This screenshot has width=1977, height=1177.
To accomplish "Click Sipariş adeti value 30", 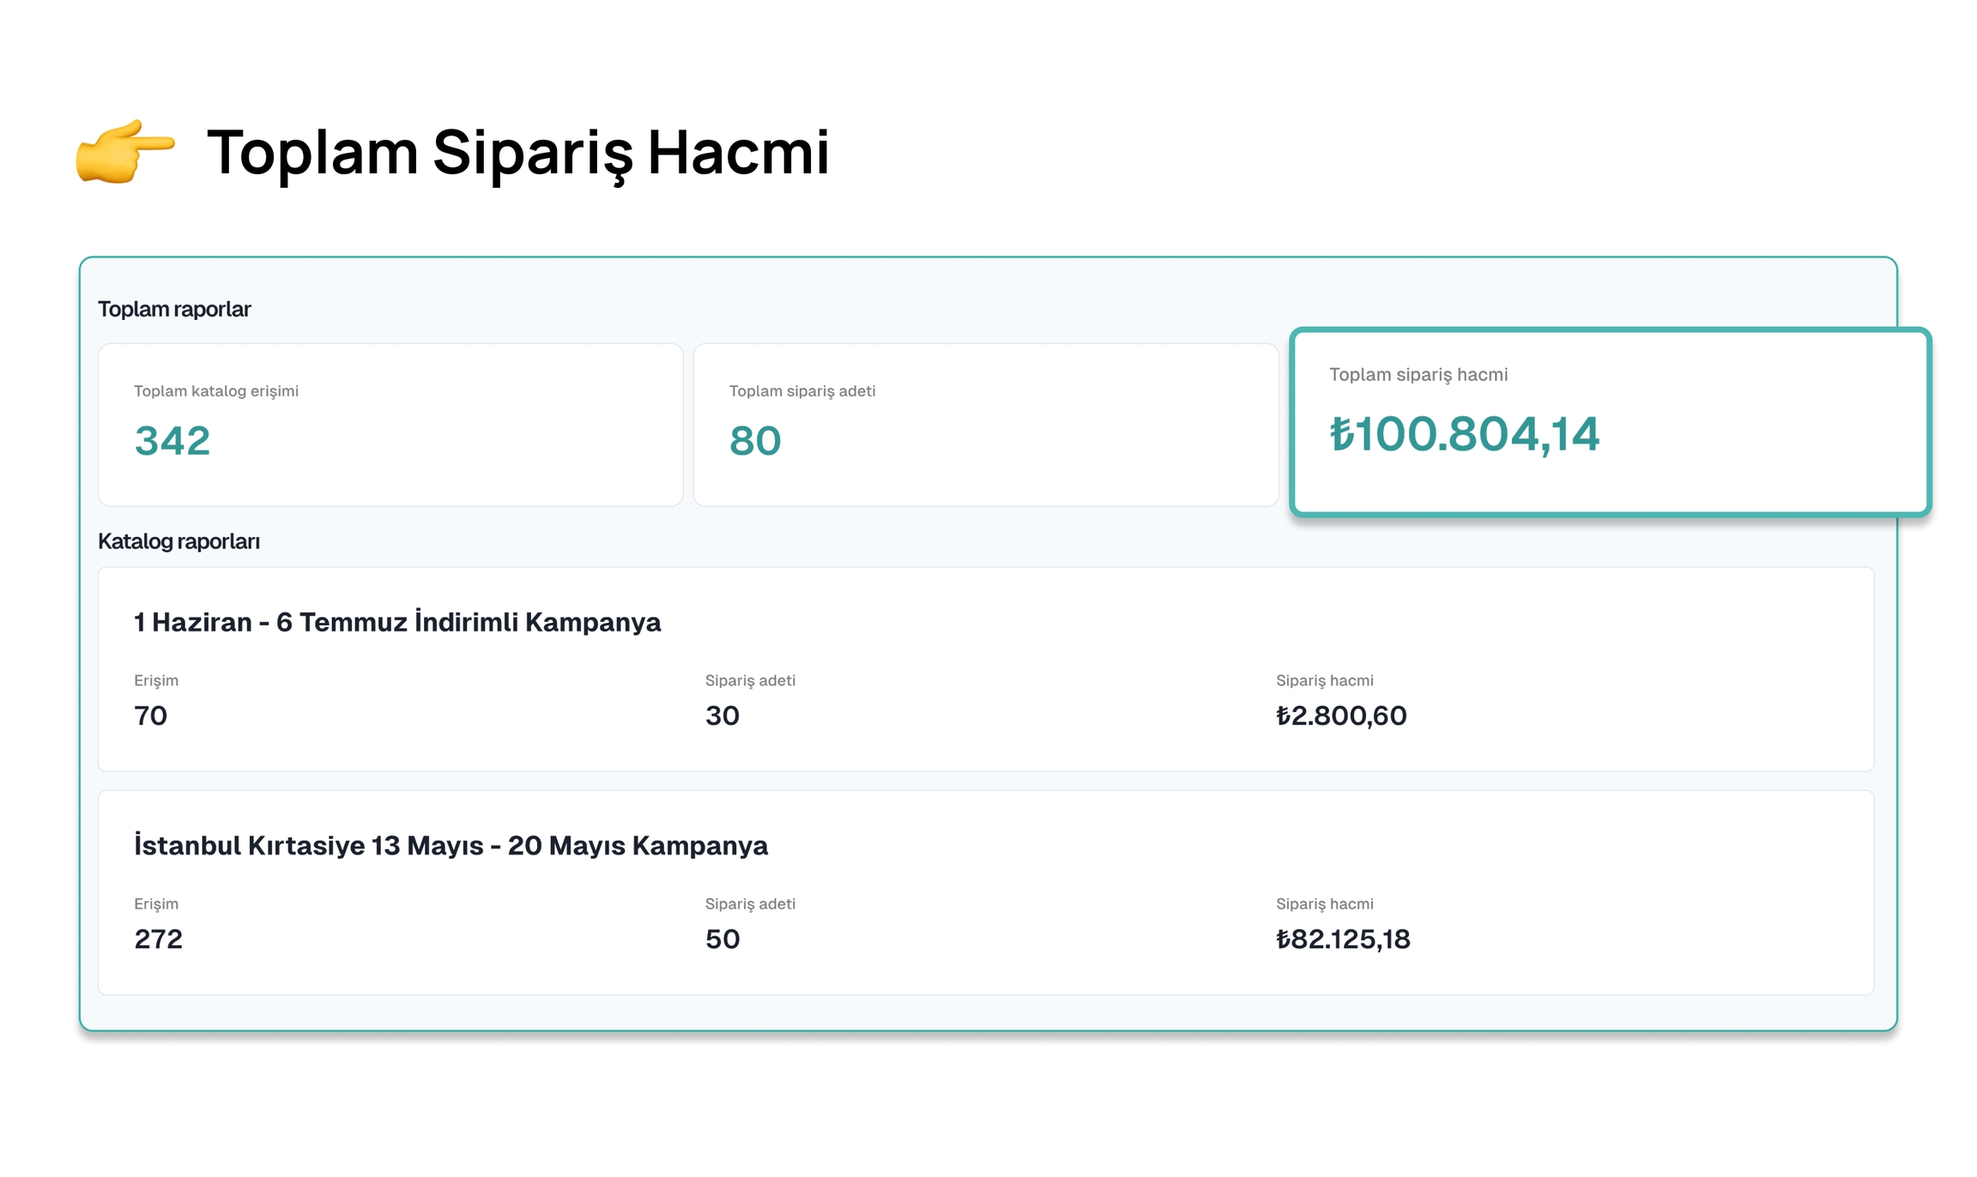I will 722,715.
